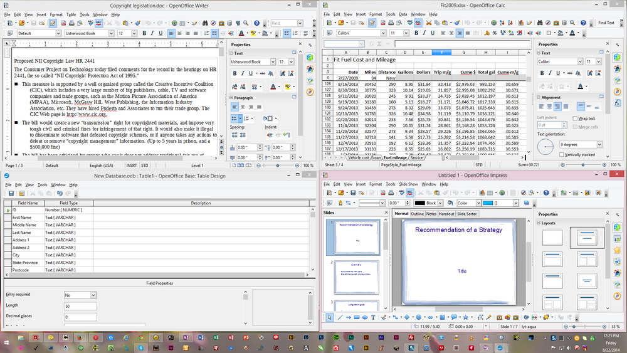
Task: Open Table menu in Writer
Action: click(71, 14)
